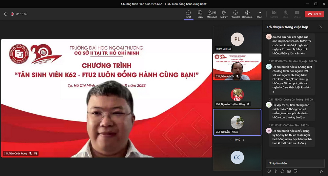Image resolution: width=328 pixels, height=176 pixels.
Task: Click the CSII_Trần Quốc Trung name label
Action: tap(15, 154)
